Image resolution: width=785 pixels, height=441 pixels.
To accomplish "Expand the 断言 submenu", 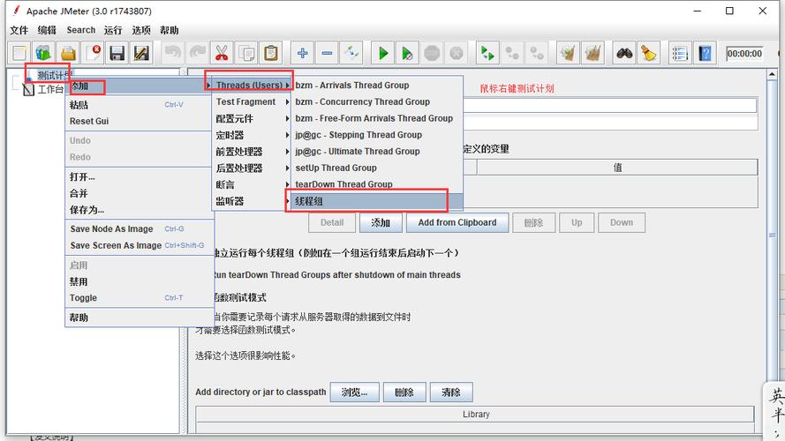I will [x=253, y=184].
